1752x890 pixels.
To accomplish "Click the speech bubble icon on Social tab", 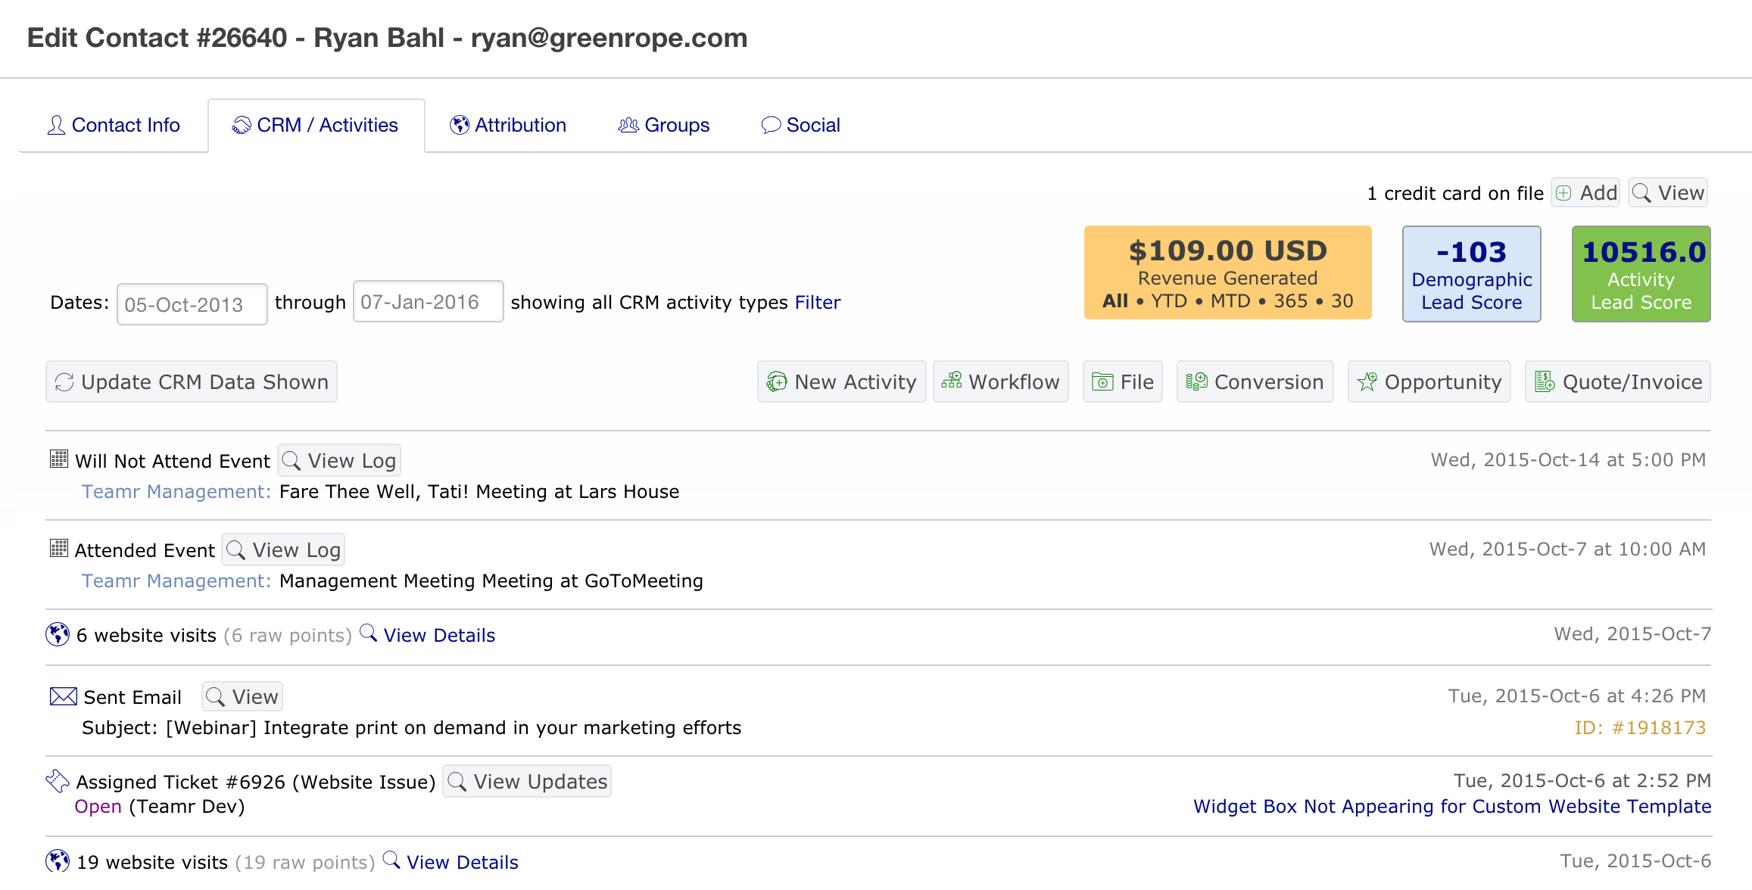I will (771, 126).
